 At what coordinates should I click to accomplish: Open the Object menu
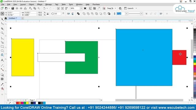click(x=31, y=4)
